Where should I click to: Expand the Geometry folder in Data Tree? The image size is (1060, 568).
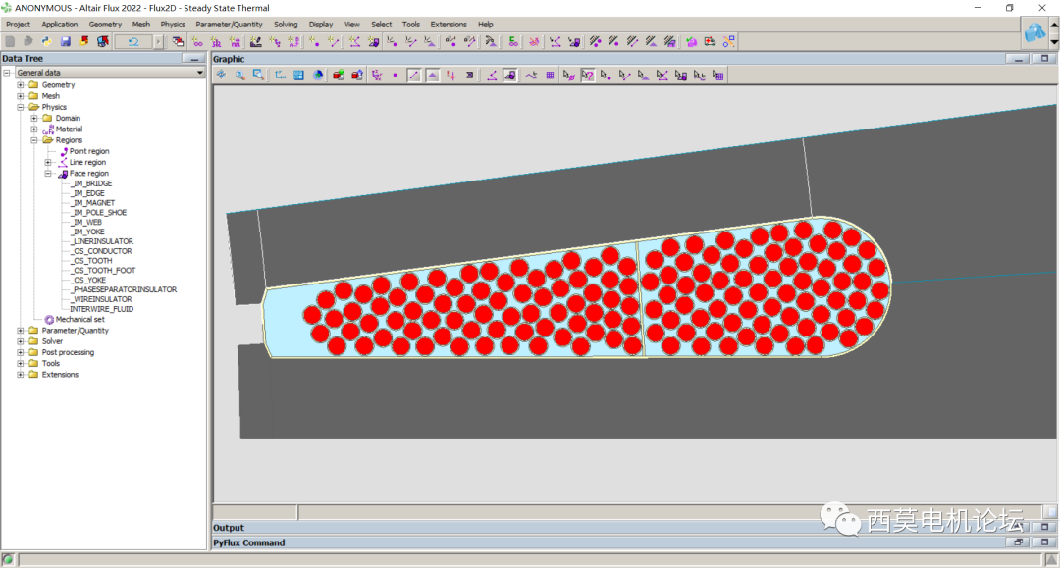[20, 85]
